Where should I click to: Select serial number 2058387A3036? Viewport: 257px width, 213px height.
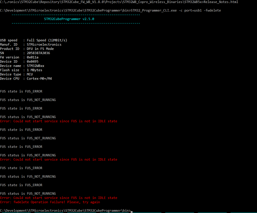click(38, 53)
